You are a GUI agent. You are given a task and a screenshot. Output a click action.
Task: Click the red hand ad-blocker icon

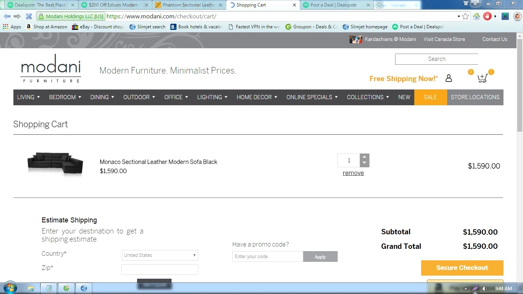pos(487,16)
